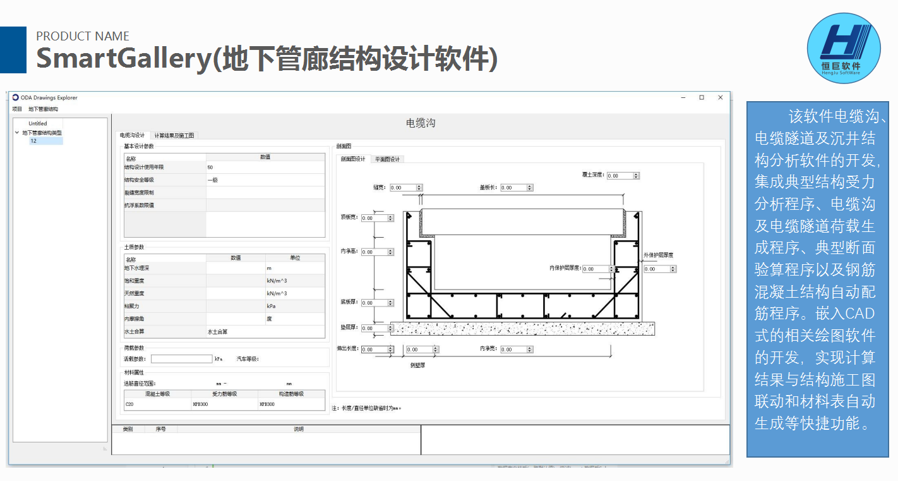This screenshot has width=898, height=481.
Task: Focus the 伸出长度 value field
Action: (x=374, y=350)
